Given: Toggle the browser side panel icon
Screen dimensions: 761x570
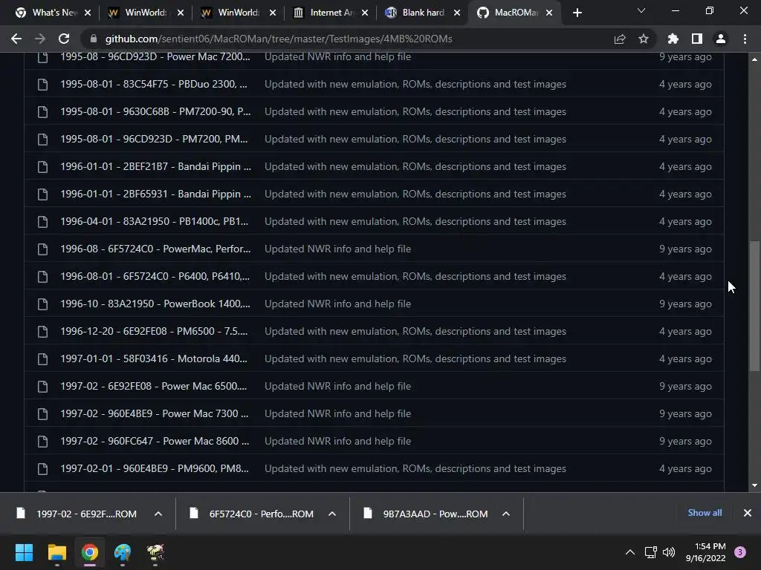Looking at the screenshot, I should pos(697,39).
